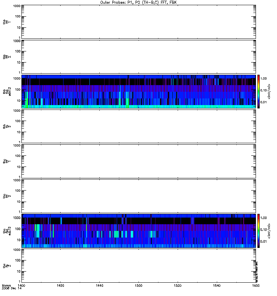Click the thc fbk edc12 spectrogram panel
Screen dimensions: 277x296
click(x=138, y=231)
